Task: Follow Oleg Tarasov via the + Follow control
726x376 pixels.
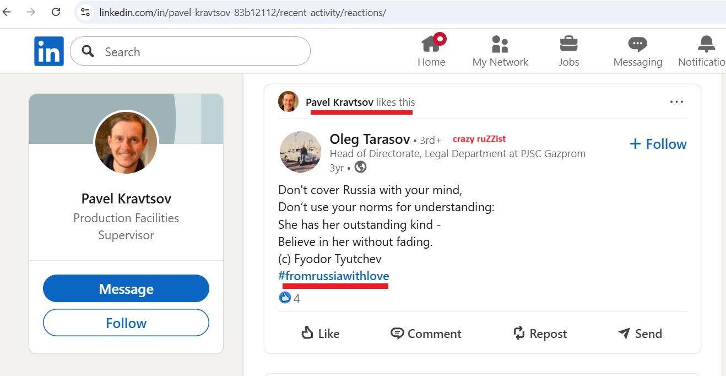Action: 658,144
